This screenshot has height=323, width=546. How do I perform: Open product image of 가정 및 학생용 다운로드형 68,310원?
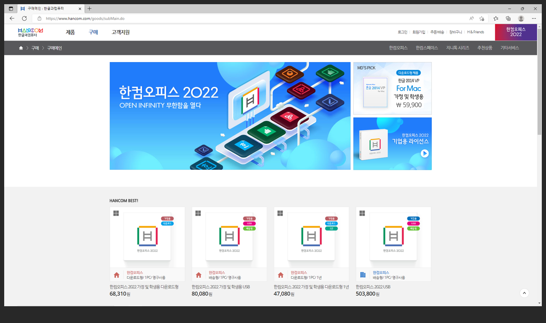click(x=147, y=237)
